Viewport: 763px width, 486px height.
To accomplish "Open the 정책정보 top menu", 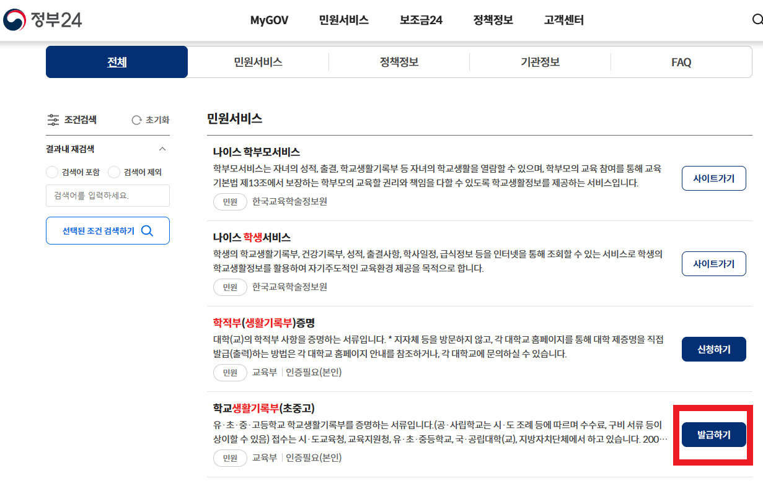I will (493, 20).
